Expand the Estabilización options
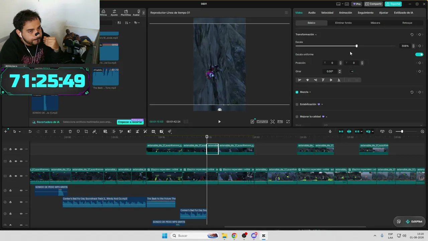Screen dimensions: 428x241 [322, 104]
